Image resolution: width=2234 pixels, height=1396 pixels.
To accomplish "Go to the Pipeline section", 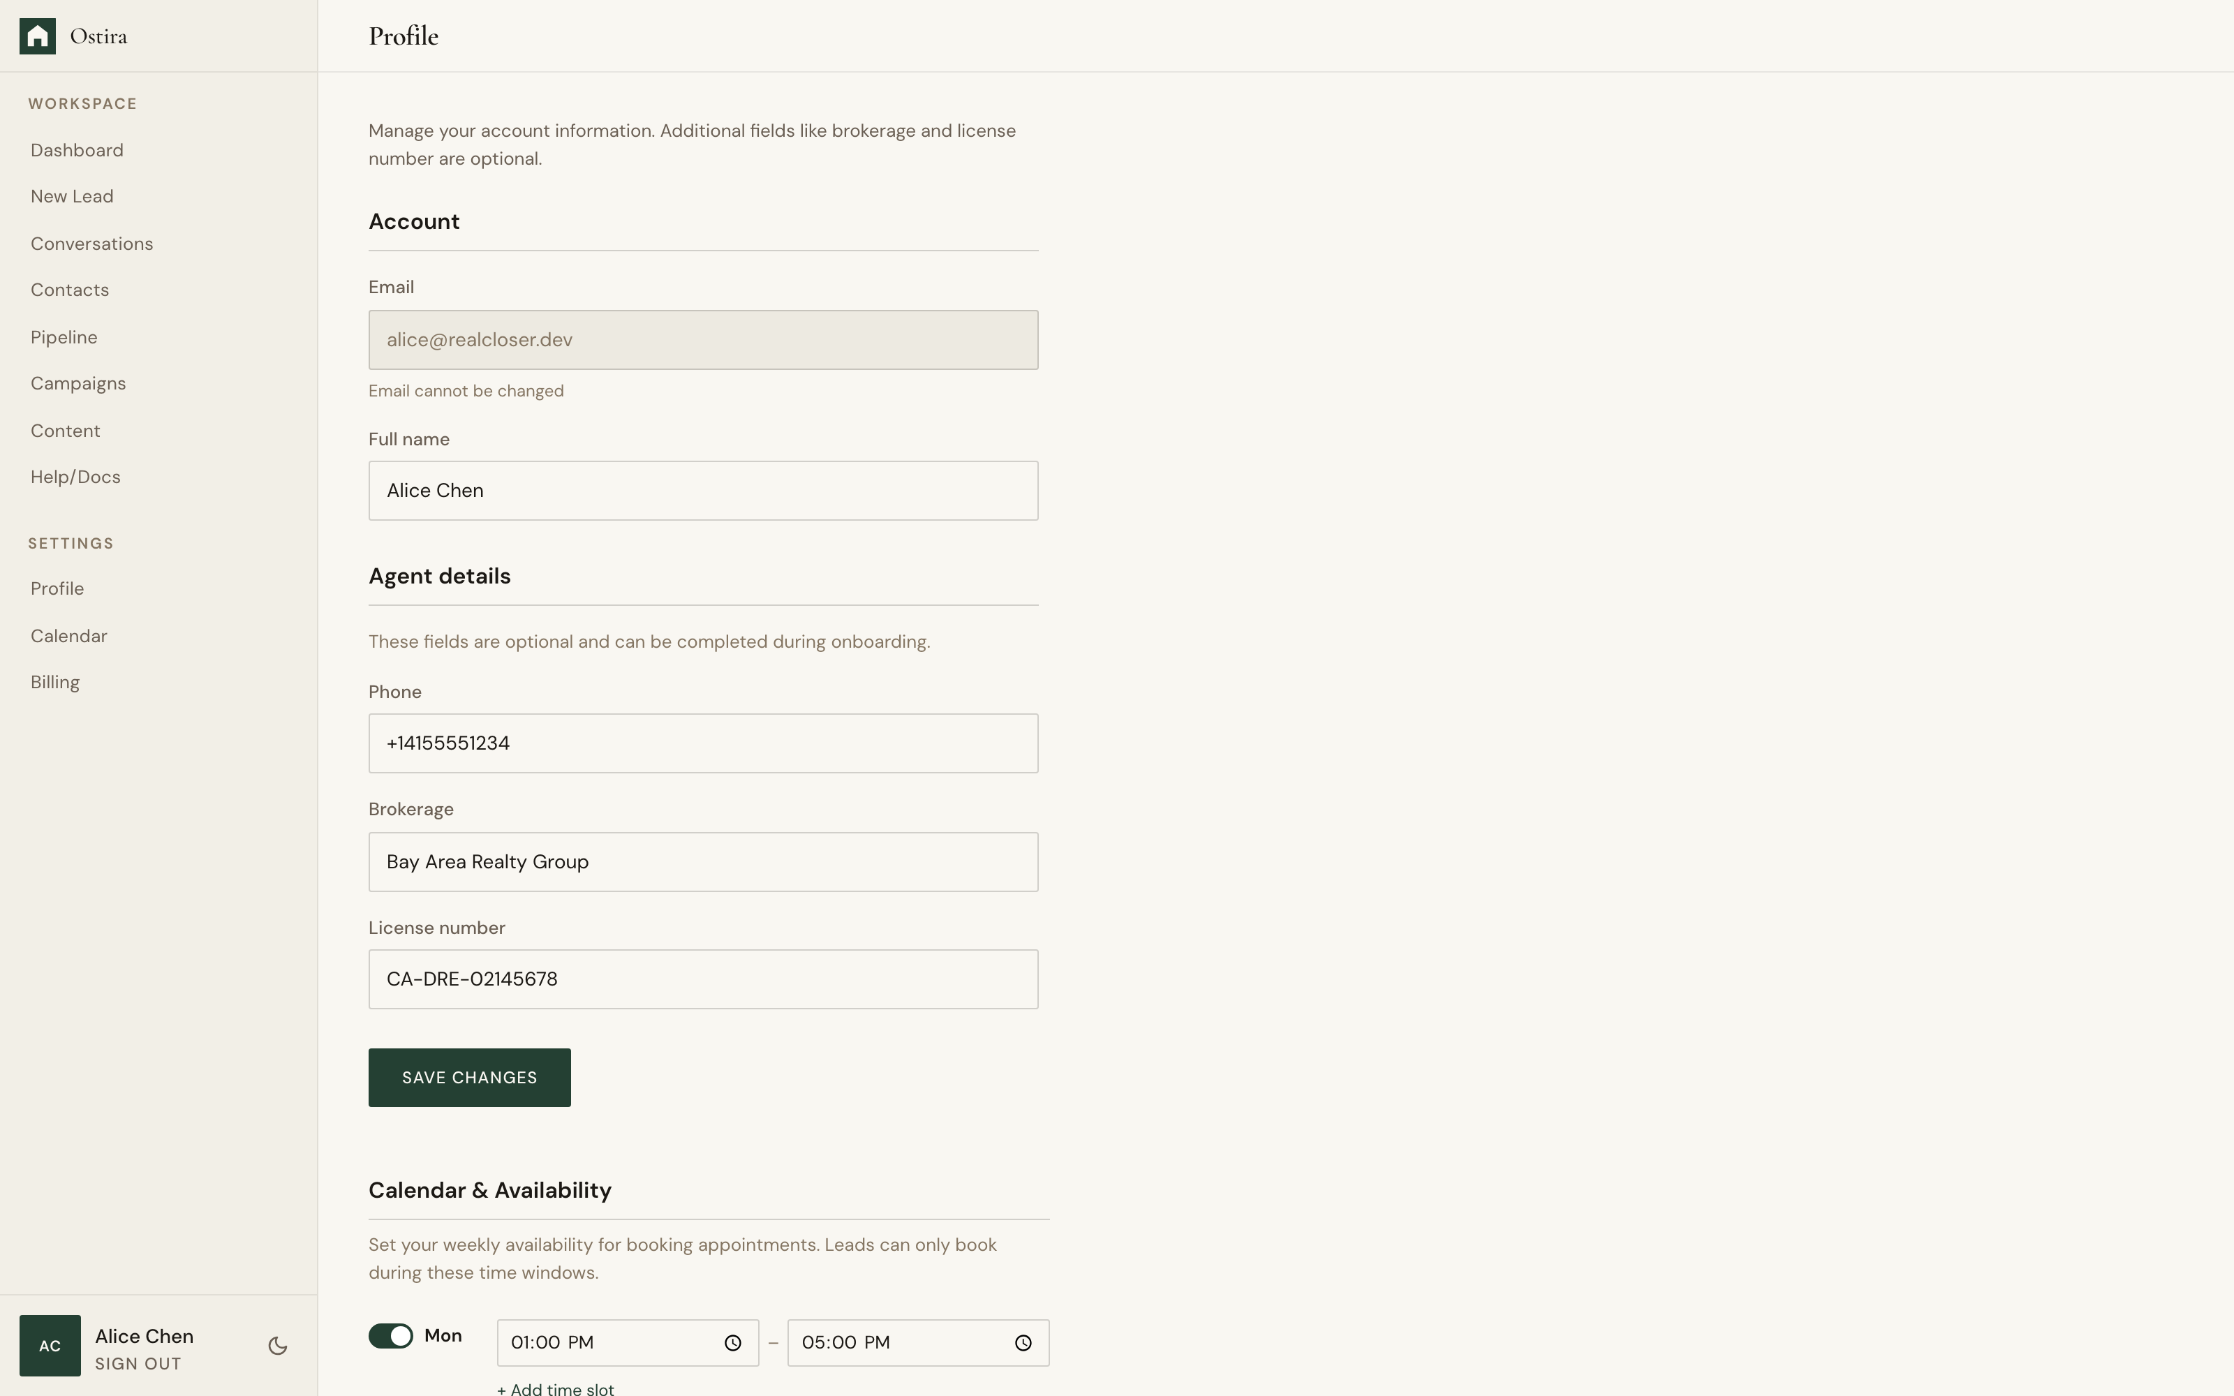I will pos(63,336).
